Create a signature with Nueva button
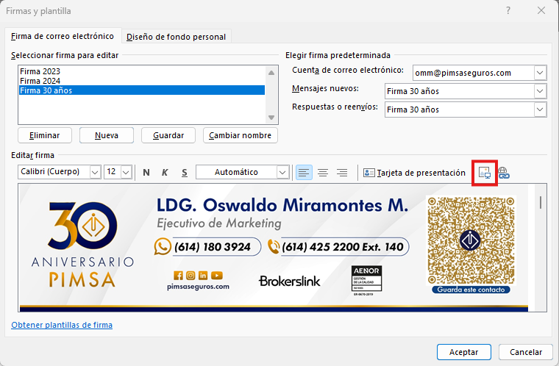This screenshot has width=559, height=366. [x=107, y=135]
